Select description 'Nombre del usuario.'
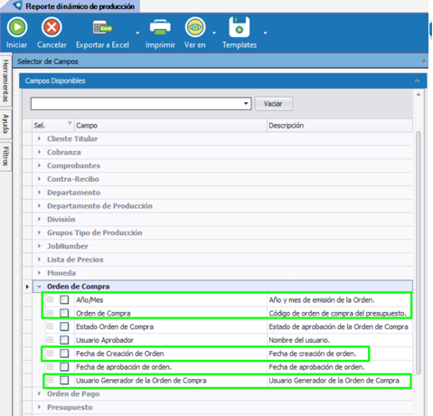Viewport: 433px width, 416px height. point(299,340)
